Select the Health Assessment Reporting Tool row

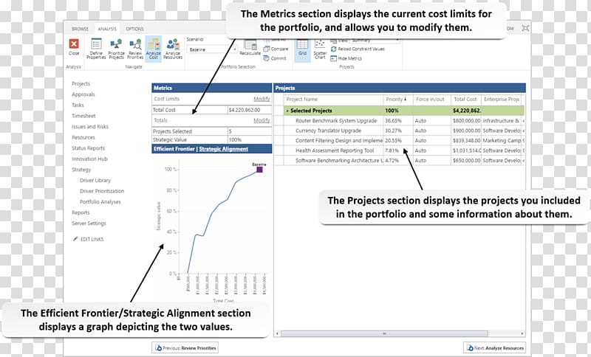400,150
